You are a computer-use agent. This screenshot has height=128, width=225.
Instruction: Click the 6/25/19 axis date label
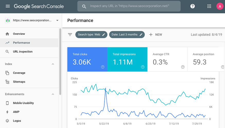click(x=150, y=124)
